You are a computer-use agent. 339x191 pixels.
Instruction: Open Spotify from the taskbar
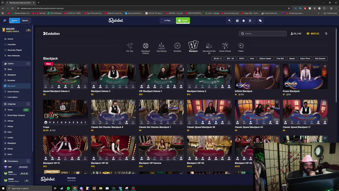point(68,188)
